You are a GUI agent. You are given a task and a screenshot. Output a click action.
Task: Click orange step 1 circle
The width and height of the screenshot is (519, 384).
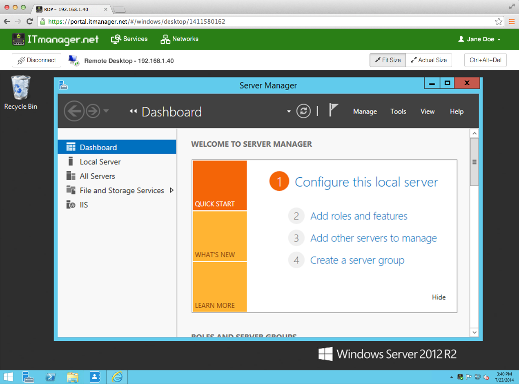pyautogui.click(x=279, y=182)
